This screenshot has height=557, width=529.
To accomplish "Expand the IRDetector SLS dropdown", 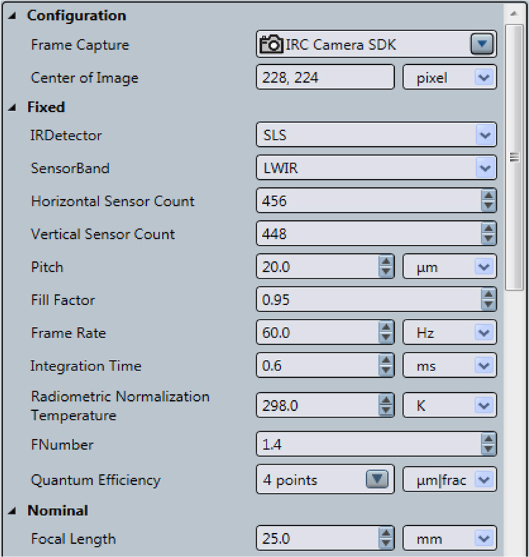I will coord(484,136).
